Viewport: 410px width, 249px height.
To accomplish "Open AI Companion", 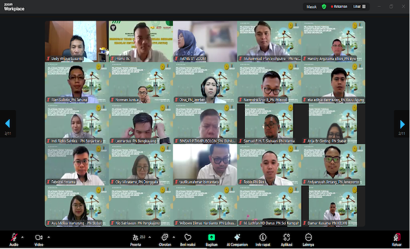I will click(237, 237).
